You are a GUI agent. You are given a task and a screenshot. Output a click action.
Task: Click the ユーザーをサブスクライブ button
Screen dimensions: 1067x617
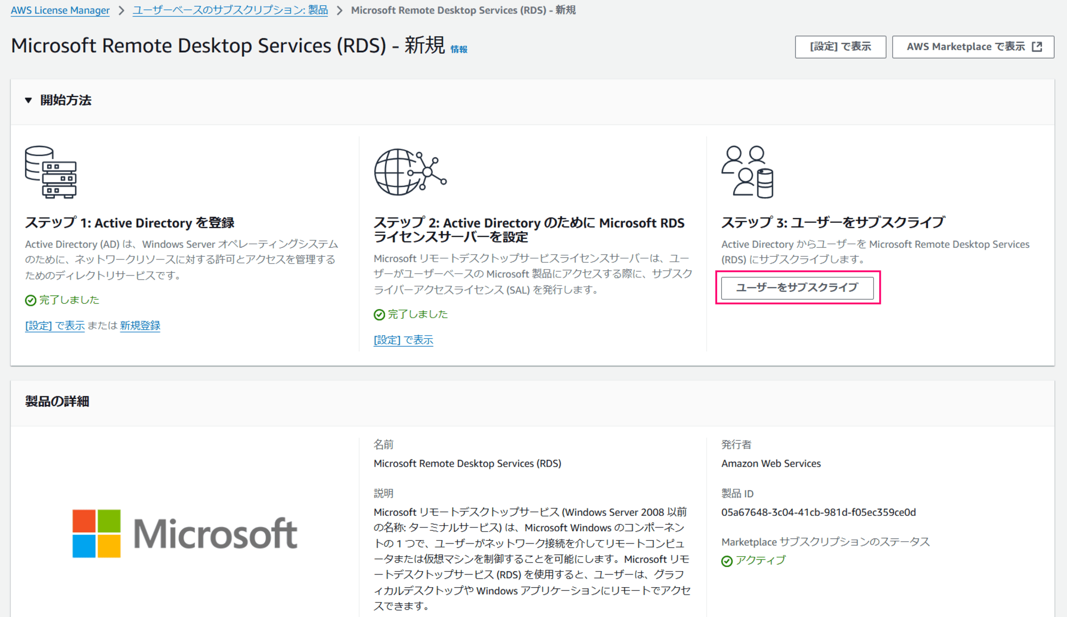(797, 288)
